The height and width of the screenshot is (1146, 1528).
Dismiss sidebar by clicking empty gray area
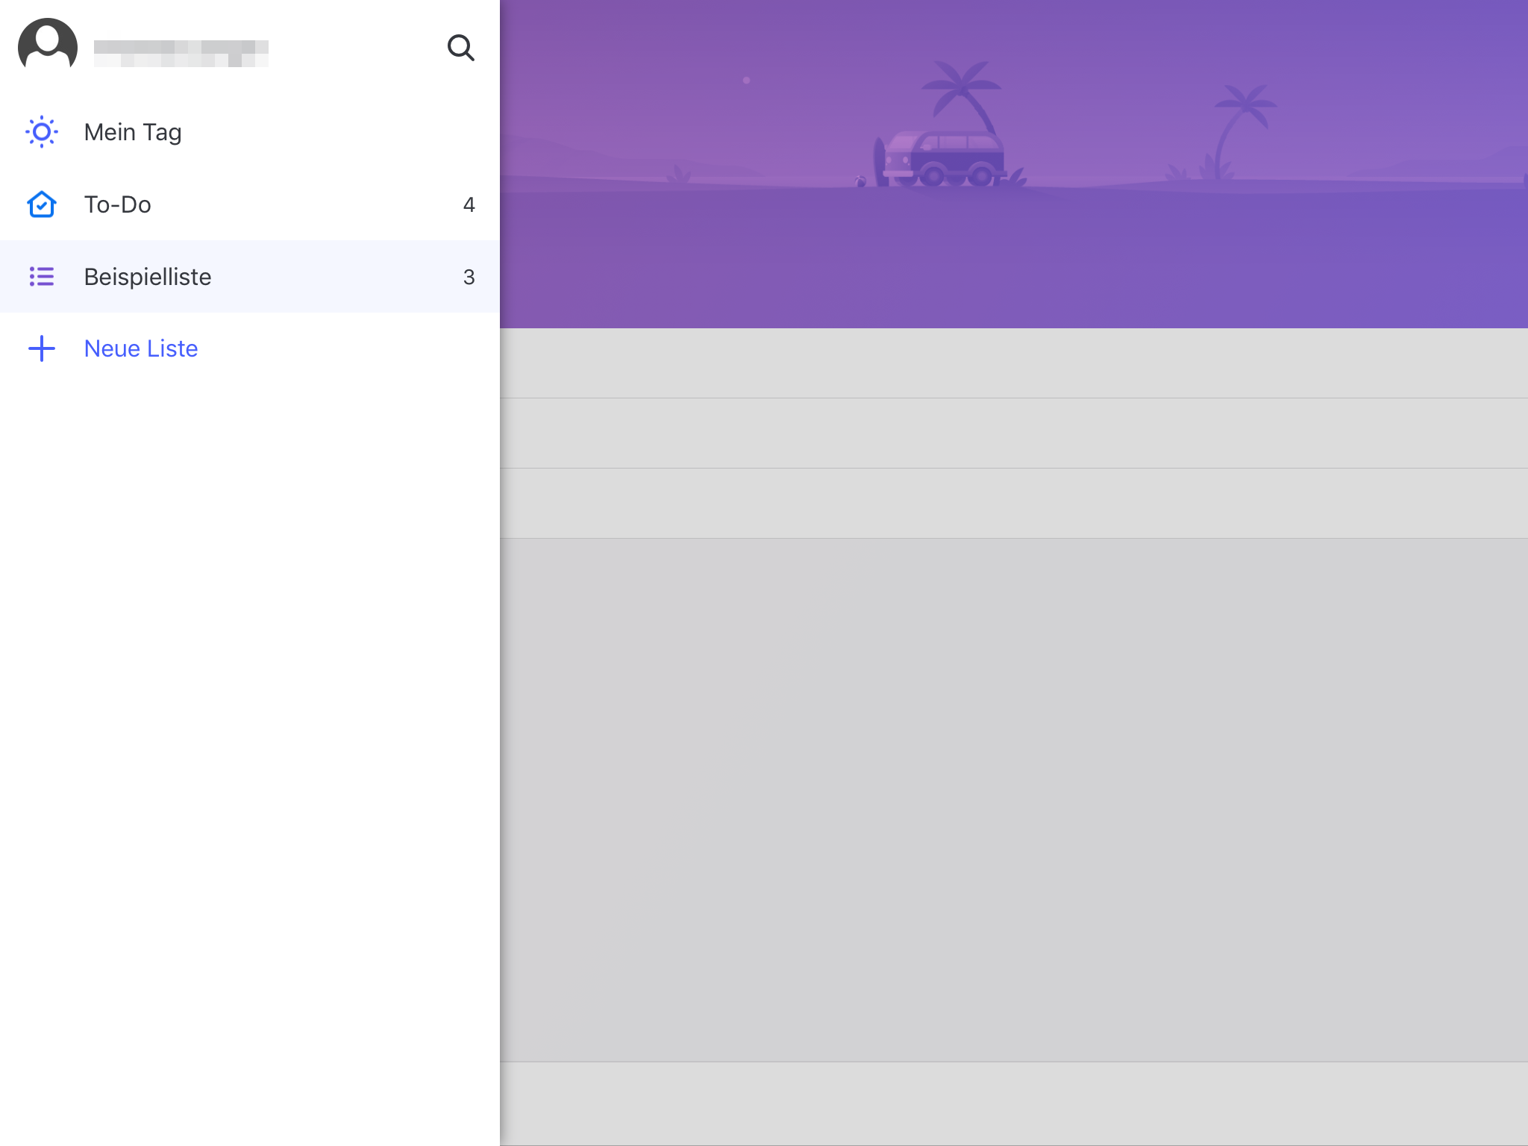1013,798
